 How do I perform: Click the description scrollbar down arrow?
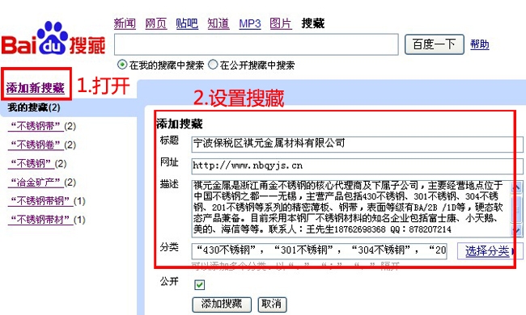[x=517, y=231]
